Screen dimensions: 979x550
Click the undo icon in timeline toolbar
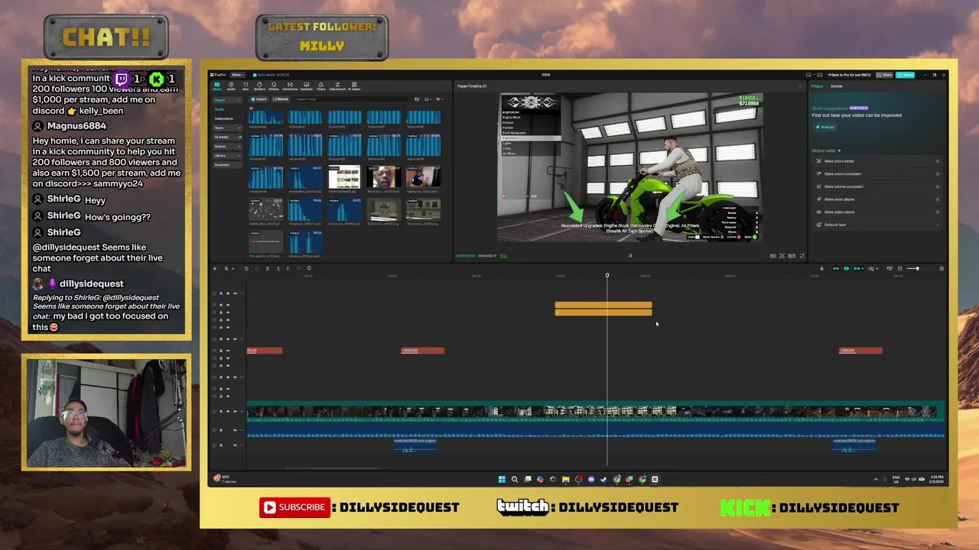pyautogui.click(x=246, y=268)
